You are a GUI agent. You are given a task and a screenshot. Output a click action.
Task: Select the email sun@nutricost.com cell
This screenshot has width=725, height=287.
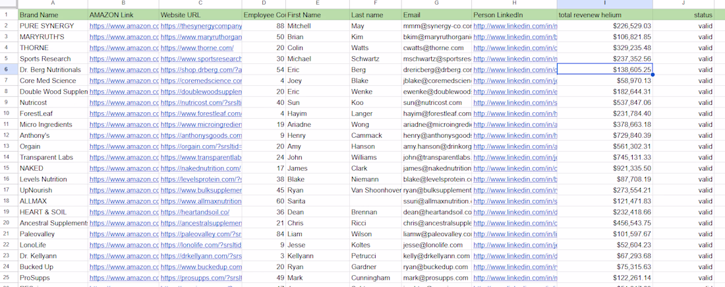coord(436,103)
